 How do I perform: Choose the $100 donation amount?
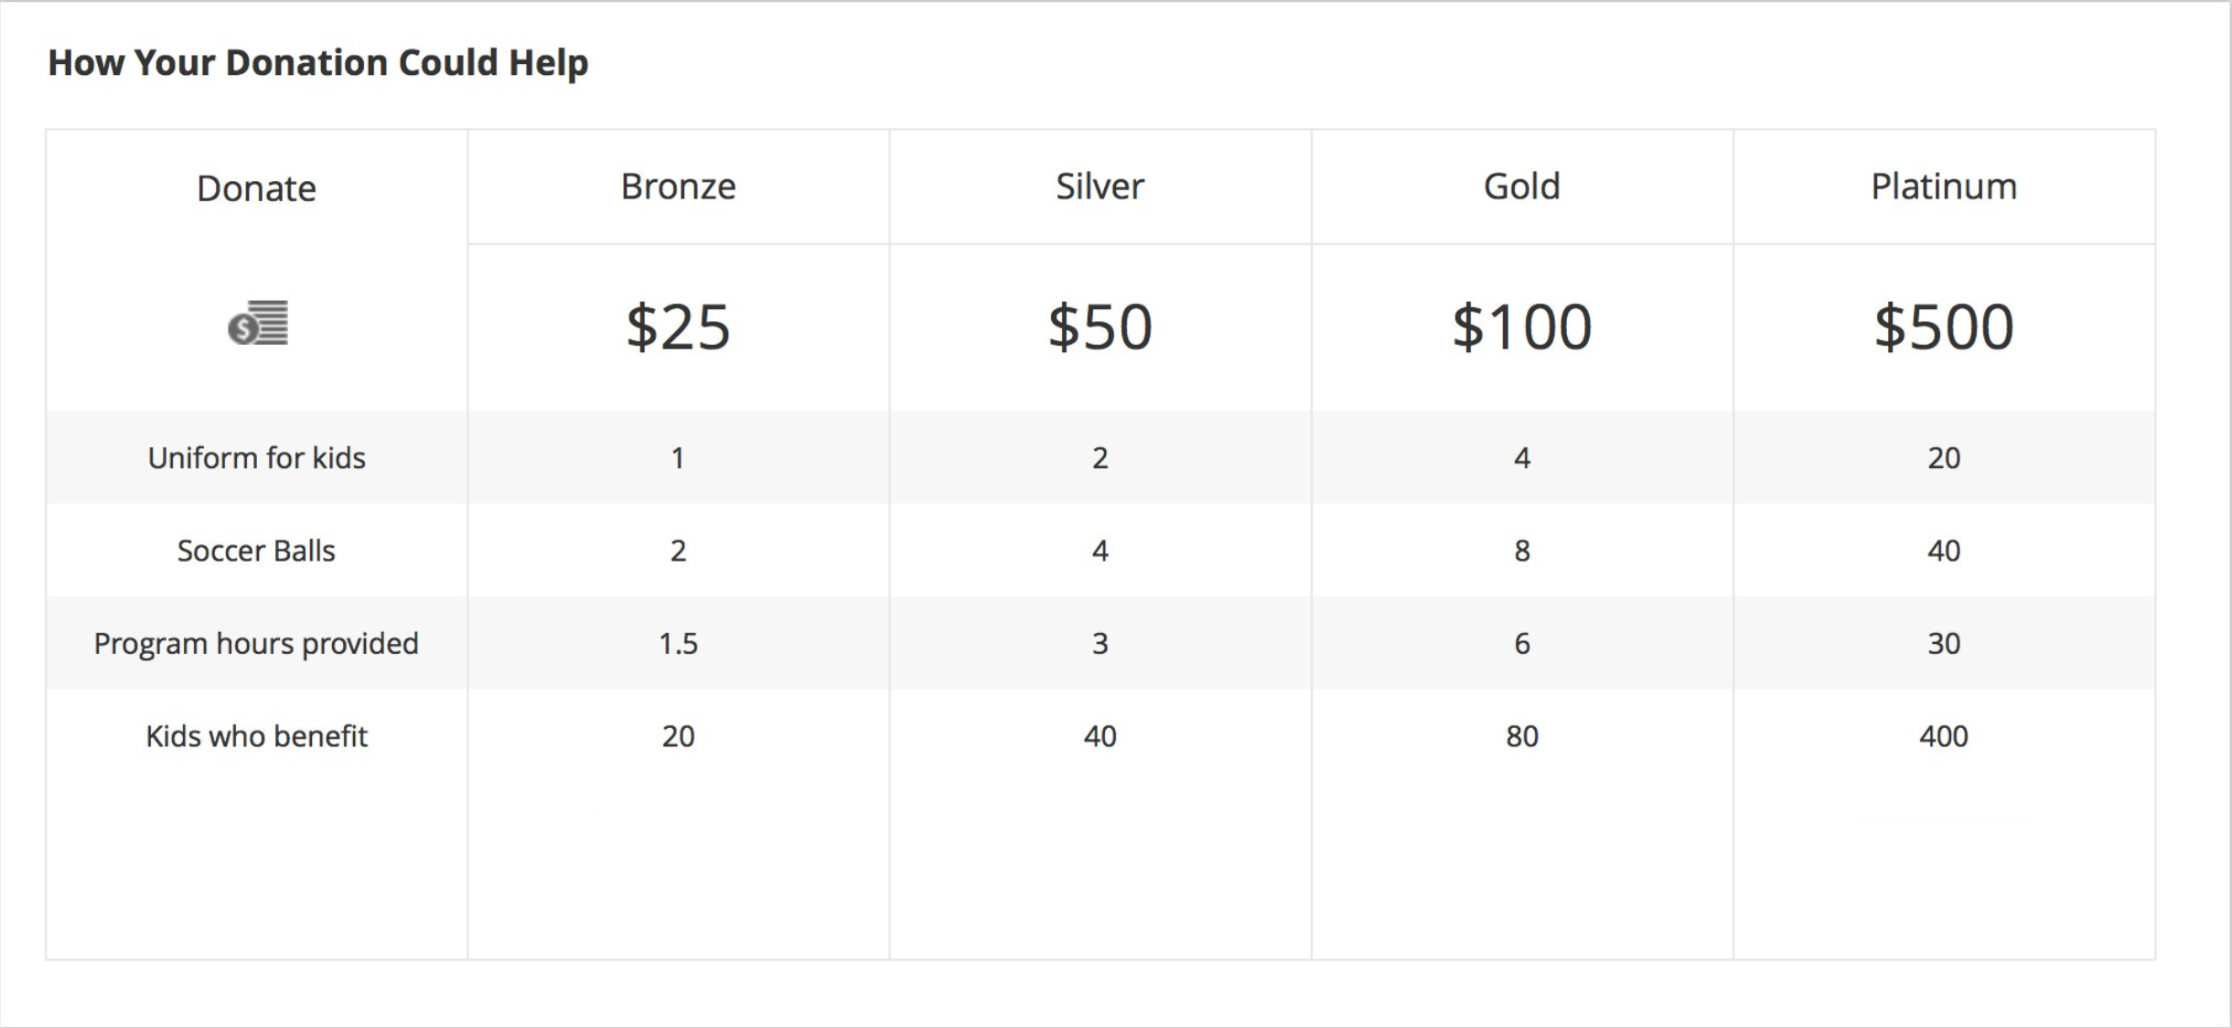(x=1521, y=327)
